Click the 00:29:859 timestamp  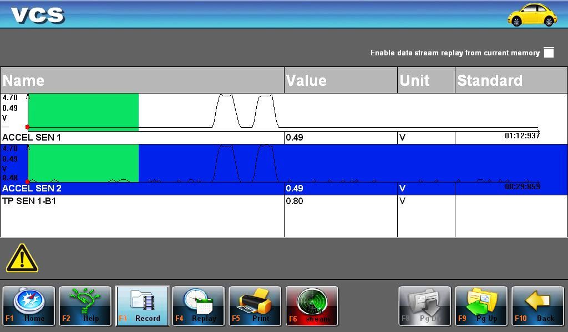coord(523,187)
